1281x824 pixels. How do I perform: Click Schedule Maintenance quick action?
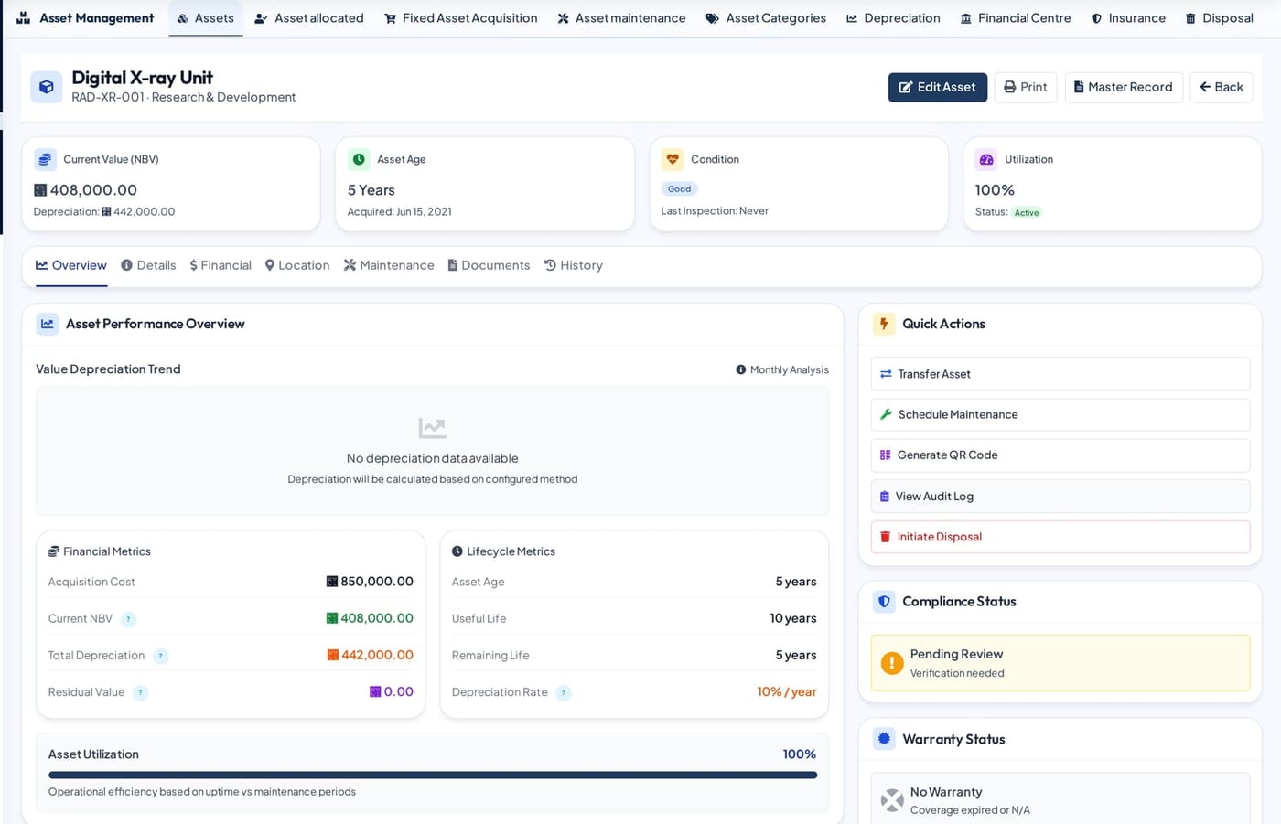[1060, 414]
